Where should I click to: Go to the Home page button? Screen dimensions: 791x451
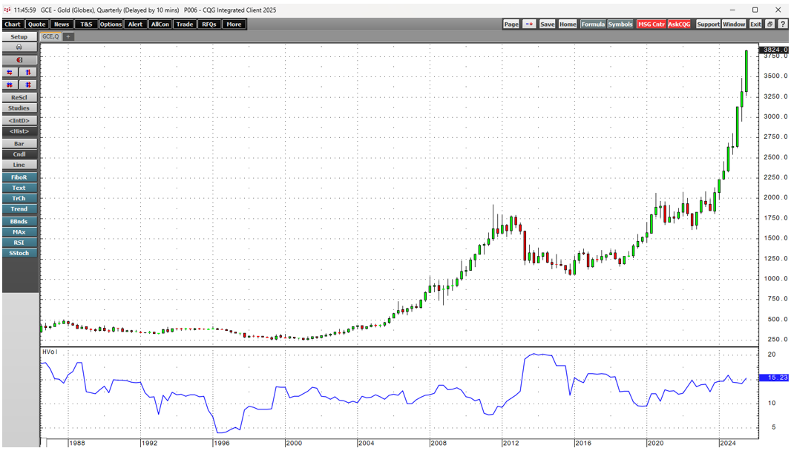point(568,24)
